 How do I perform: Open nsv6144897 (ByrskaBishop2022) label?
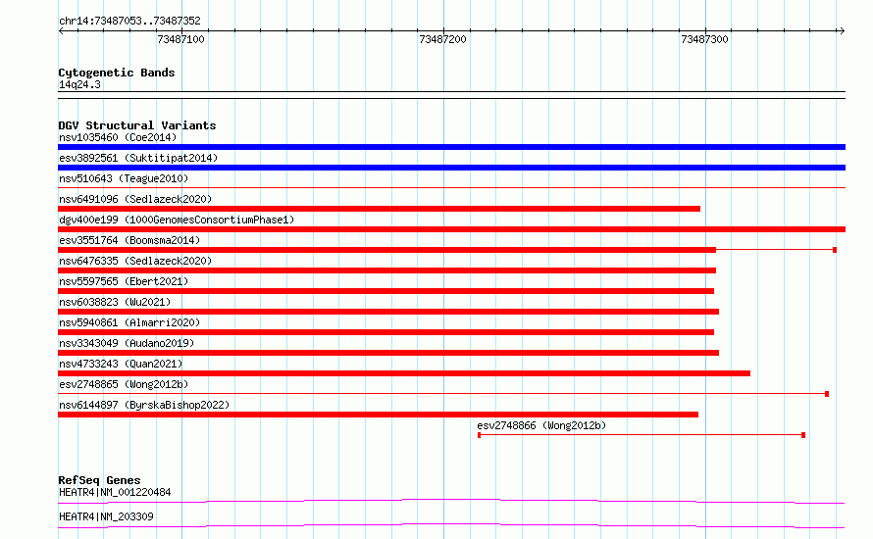tap(144, 405)
